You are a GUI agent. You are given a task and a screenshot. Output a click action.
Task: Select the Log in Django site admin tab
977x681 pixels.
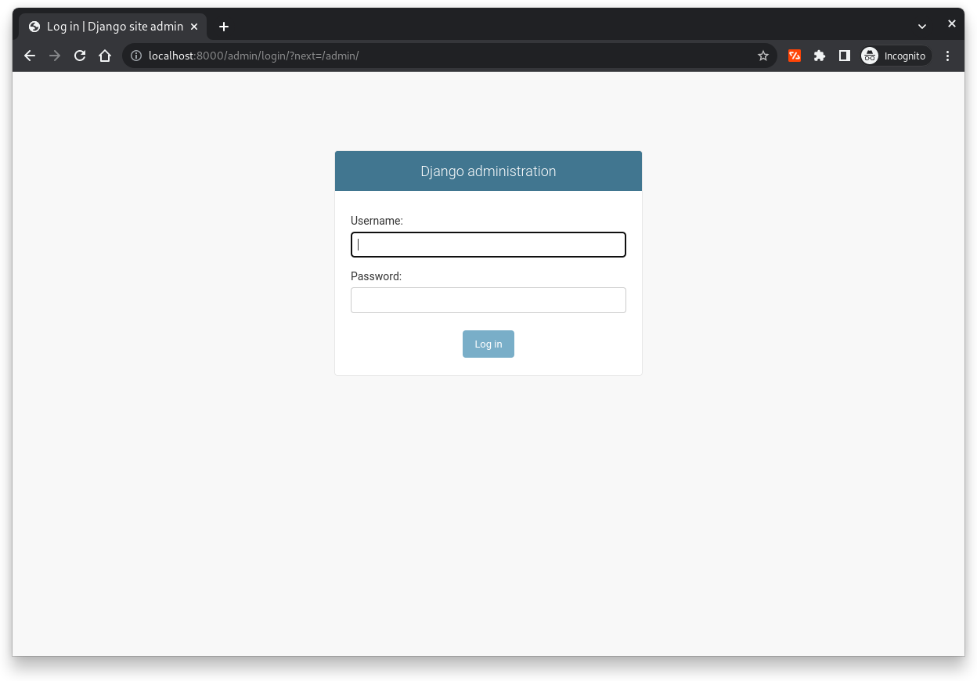[x=113, y=27]
